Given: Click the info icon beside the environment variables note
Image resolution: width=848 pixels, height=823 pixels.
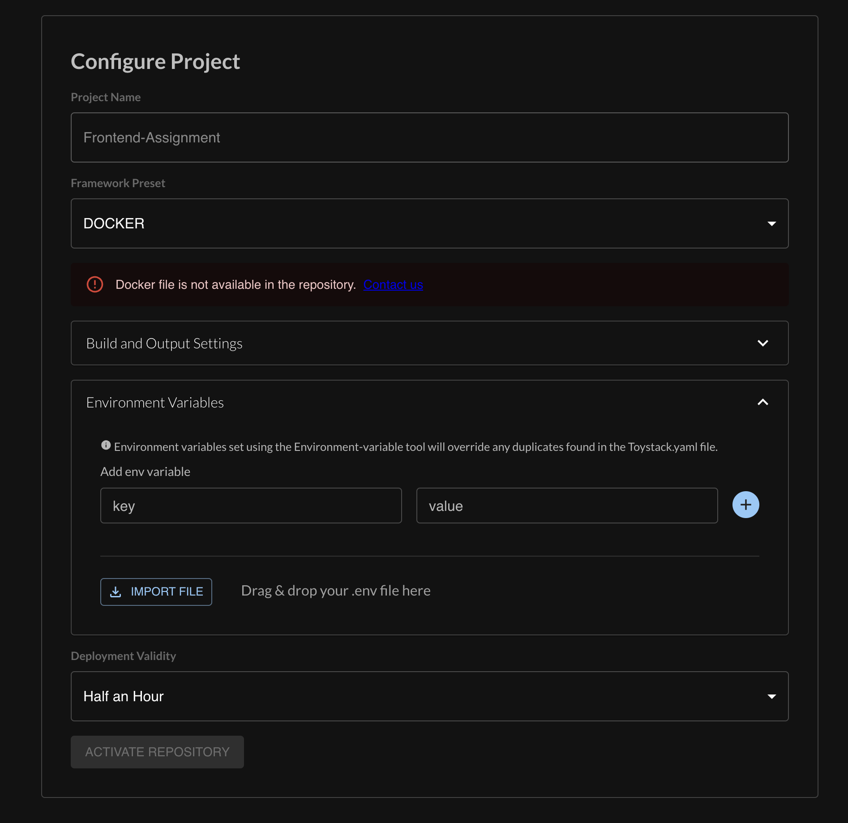Looking at the screenshot, I should click(106, 445).
